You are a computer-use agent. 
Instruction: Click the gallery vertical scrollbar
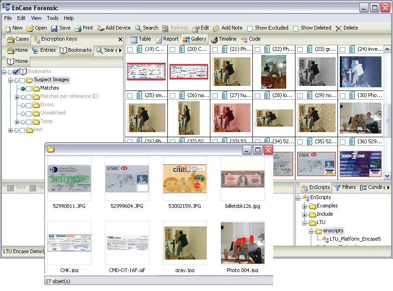click(x=387, y=114)
